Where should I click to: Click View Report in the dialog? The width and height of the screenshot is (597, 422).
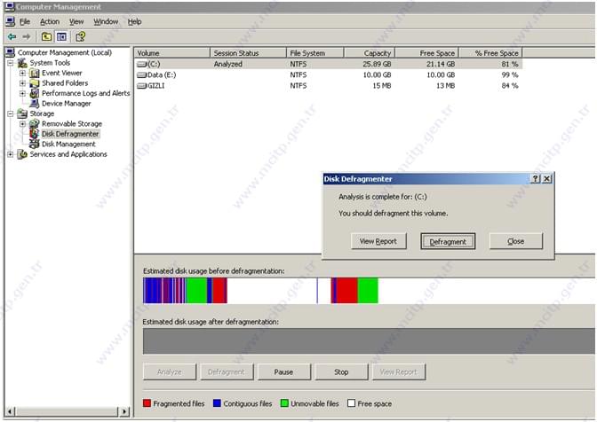point(378,241)
